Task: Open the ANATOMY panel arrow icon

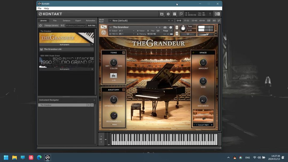Action: click(124, 90)
